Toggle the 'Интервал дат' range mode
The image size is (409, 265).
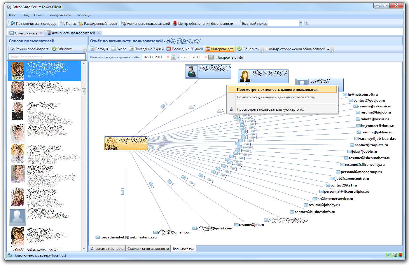click(x=219, y=49)
